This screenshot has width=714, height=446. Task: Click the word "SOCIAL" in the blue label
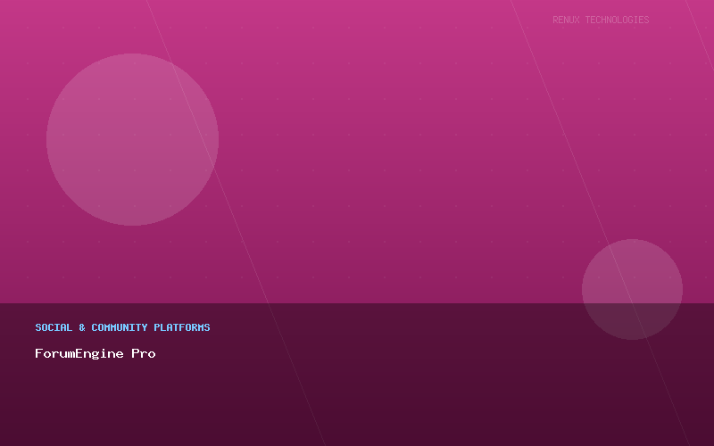coord(54,327)
